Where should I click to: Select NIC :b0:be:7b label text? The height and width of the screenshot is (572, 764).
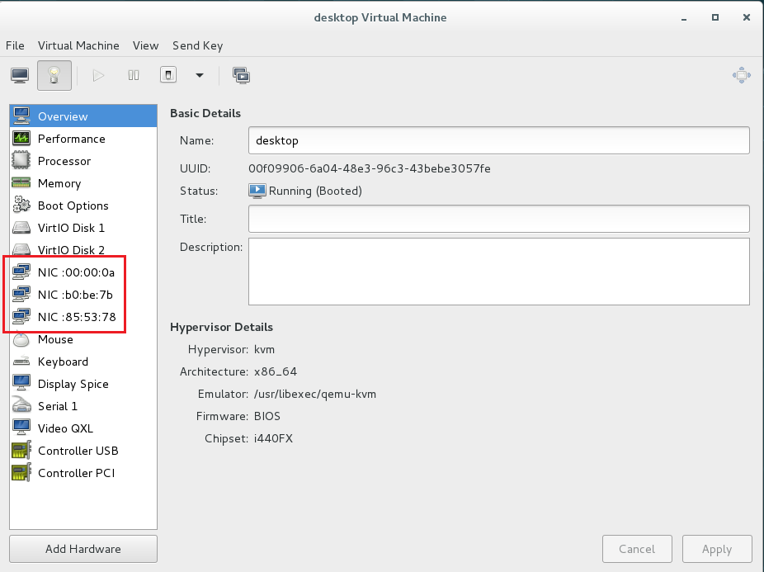click(x=76, y=295)
